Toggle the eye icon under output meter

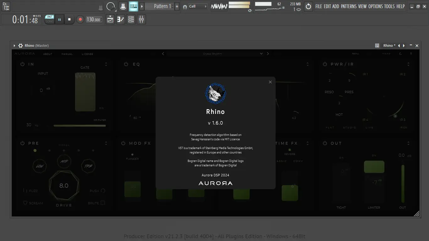point(250,10)
